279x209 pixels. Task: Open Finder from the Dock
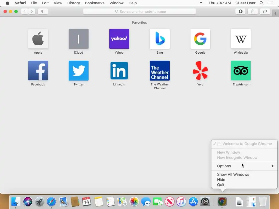[x=16, y=202]
